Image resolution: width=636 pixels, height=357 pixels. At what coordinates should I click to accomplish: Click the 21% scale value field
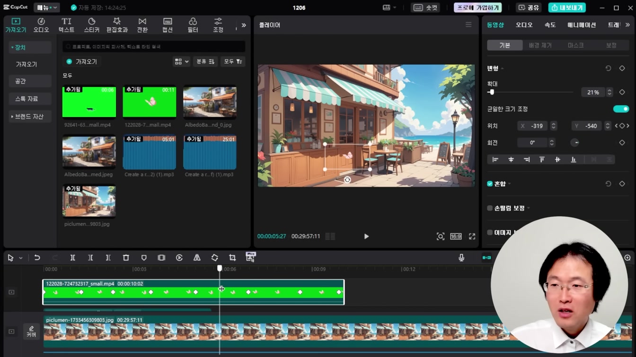coord(593,93)
